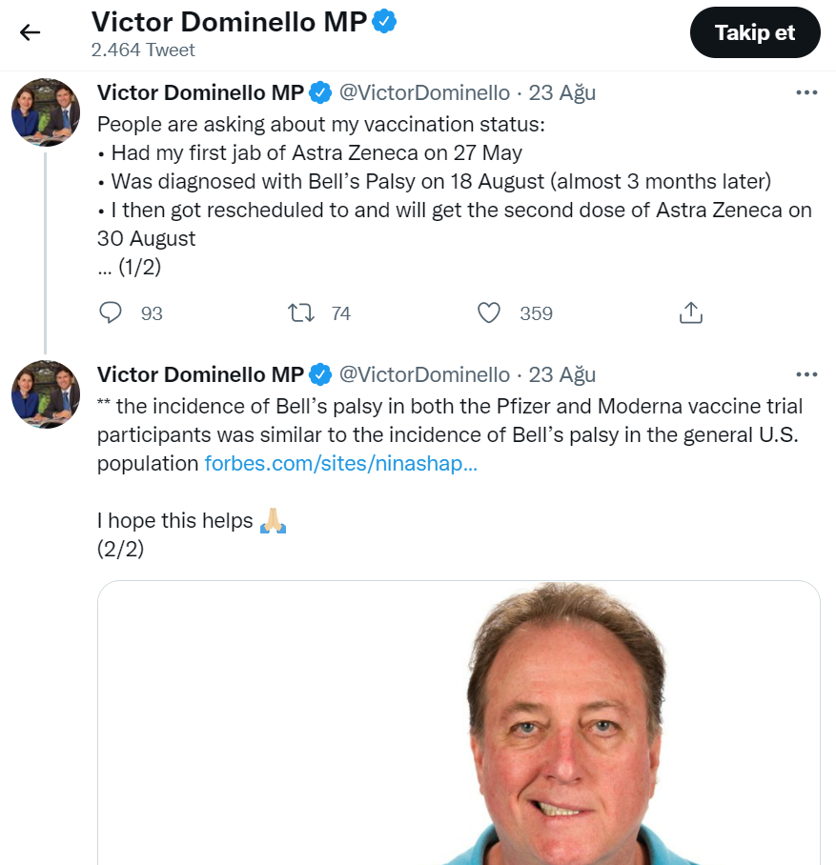Image resolution: width=836 pixels, height=865 pixels.
Task: Click the 23 Ağu date on second tweet
Action: click(562, 374)
